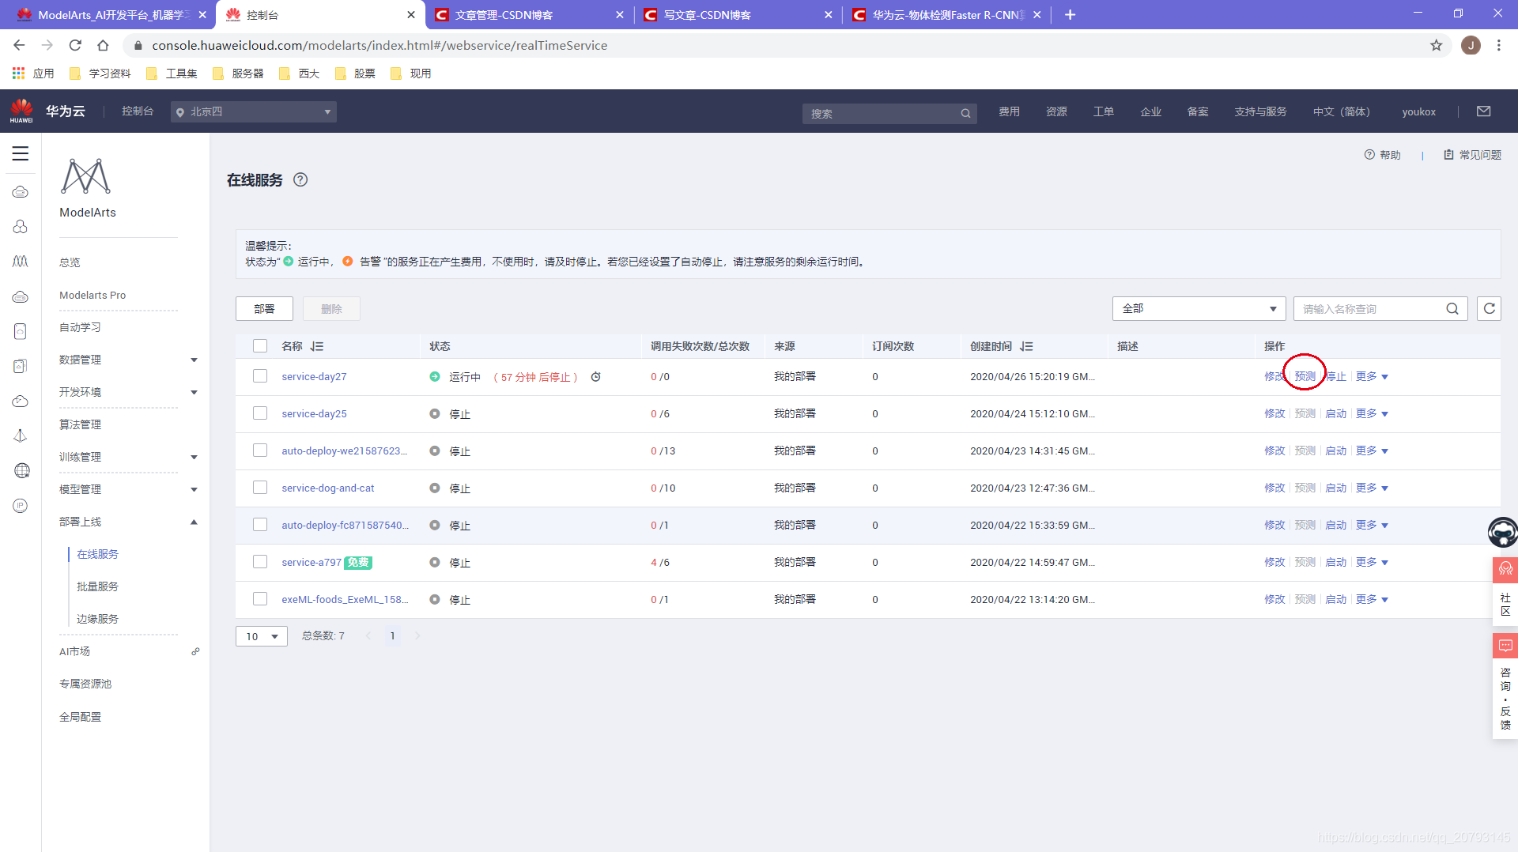Click the magnifier in name search field

click(1452, 309)
